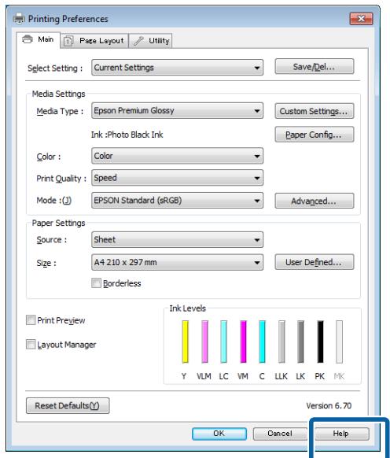Confirm with the OK button
This screenshot has height=458, width=390.
[219, 434]
